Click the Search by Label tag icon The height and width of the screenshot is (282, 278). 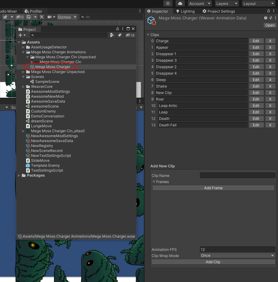[120, 35]
